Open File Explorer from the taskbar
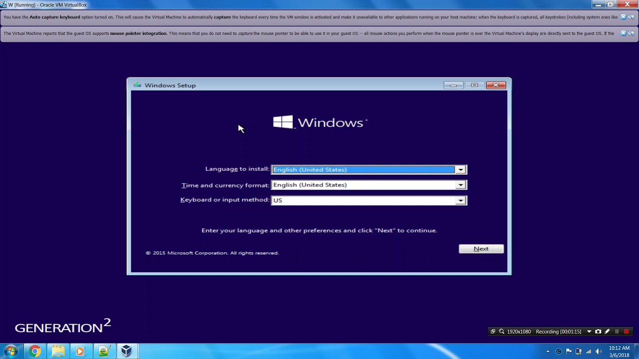 point(58,352)
